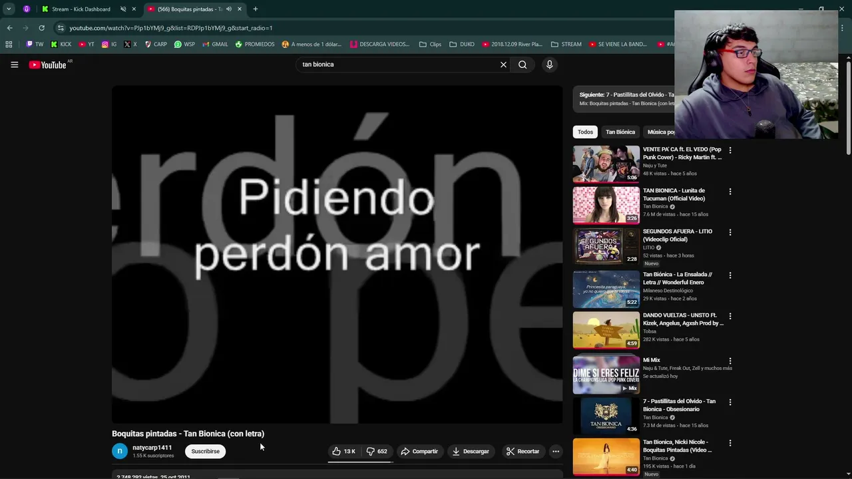The image size is (852, 479).
Task: Open options for Nicki Nicole Boquitas Pintadas video
Action: [730, 443]
